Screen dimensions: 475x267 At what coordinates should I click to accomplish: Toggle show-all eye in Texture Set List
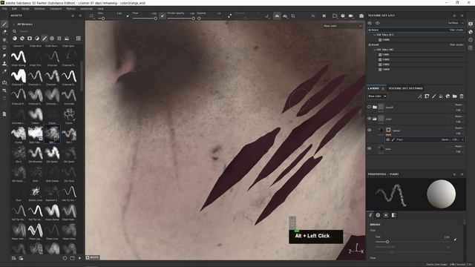tap(370, 23)
